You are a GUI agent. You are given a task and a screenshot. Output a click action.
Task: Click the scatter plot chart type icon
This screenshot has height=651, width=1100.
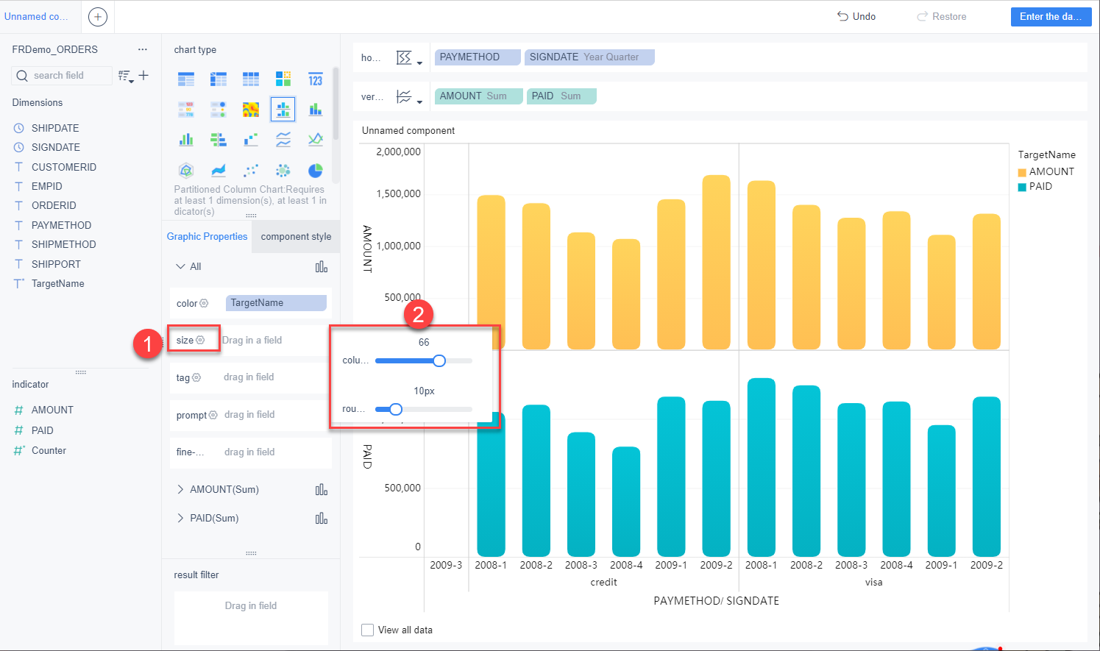tap(251, 171)
